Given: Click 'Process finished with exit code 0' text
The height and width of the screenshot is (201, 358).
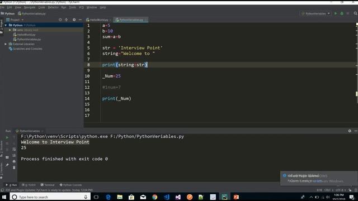Looking at the screenshot, I should [64, 159].
